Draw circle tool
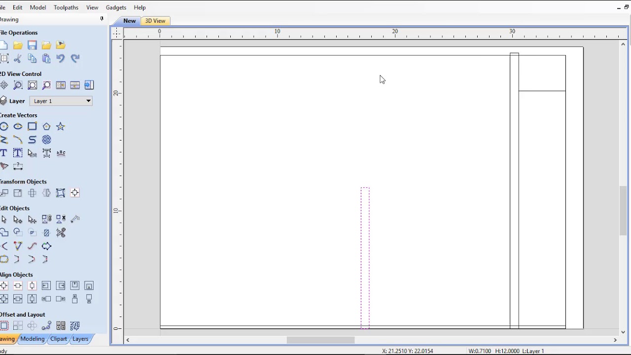 tap(4, 127)
